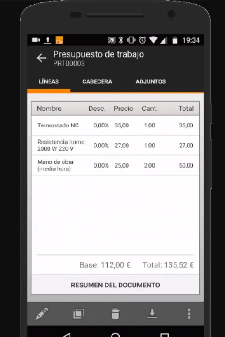
Task: Duplicate the document with the copy icon
Action: [x=78, y=314]
